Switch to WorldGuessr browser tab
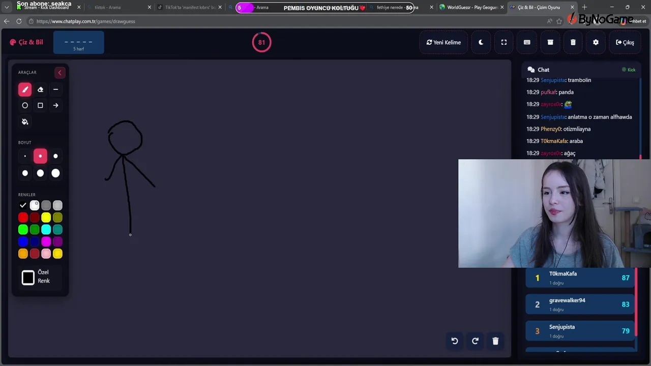The image size is (651, 366). [471, 8]
